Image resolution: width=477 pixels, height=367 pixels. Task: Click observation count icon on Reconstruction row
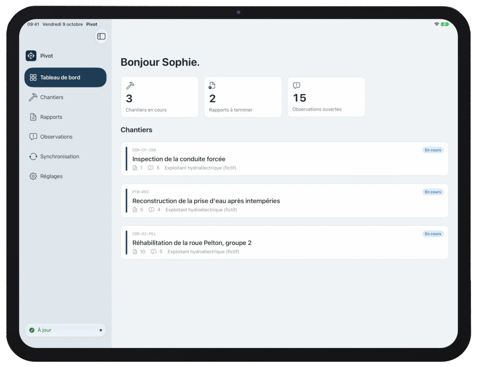pyautogui.click(x=152, y=210)
